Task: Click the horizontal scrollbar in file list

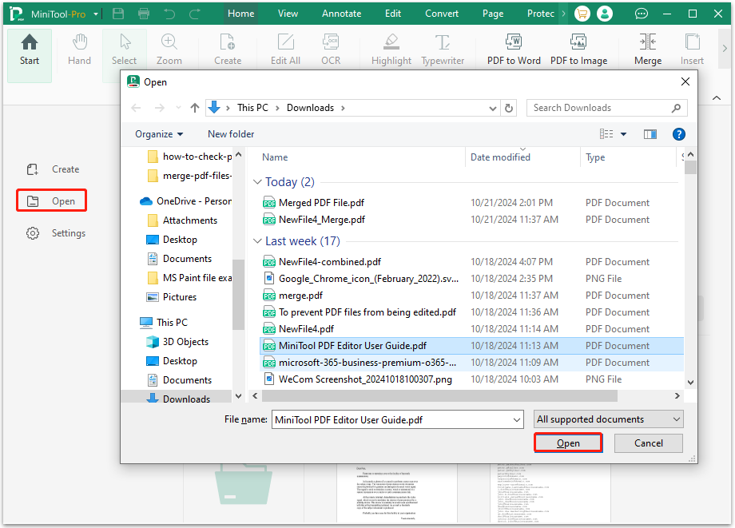Action: [439, 396]
